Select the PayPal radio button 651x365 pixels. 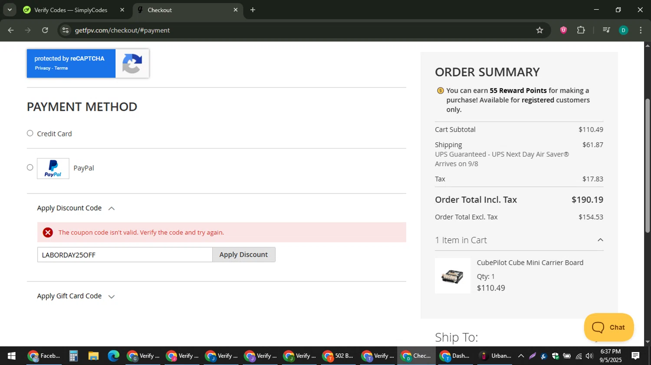coord(30,168)
